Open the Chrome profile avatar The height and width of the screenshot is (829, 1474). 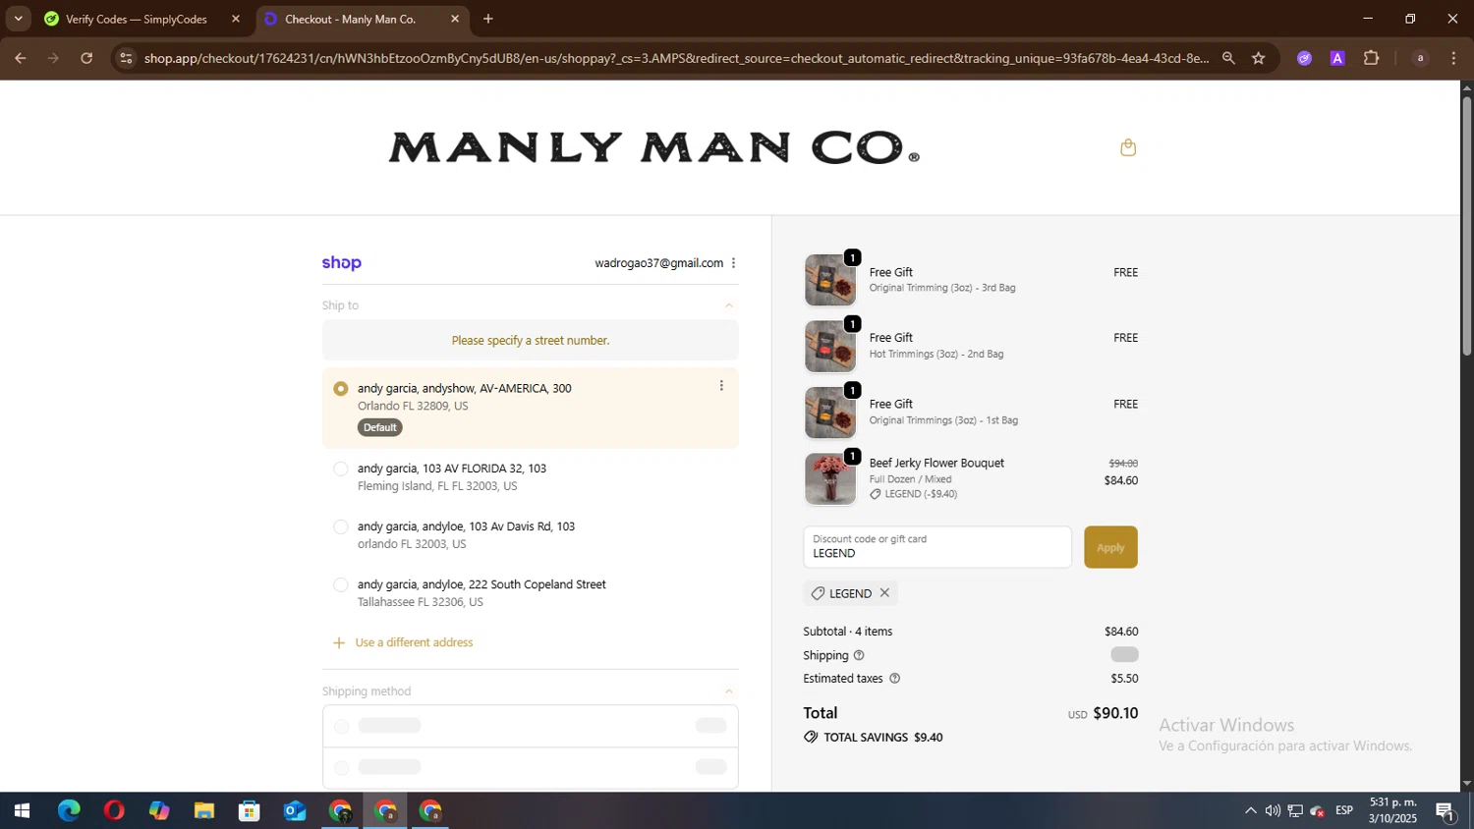tap(1420, 58)
